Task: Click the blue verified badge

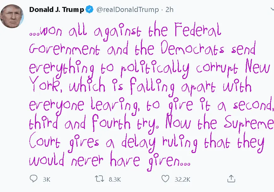Action: pos(90,10)
